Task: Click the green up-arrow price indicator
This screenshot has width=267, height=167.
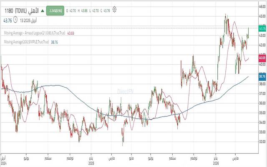Action: [41, 9]
